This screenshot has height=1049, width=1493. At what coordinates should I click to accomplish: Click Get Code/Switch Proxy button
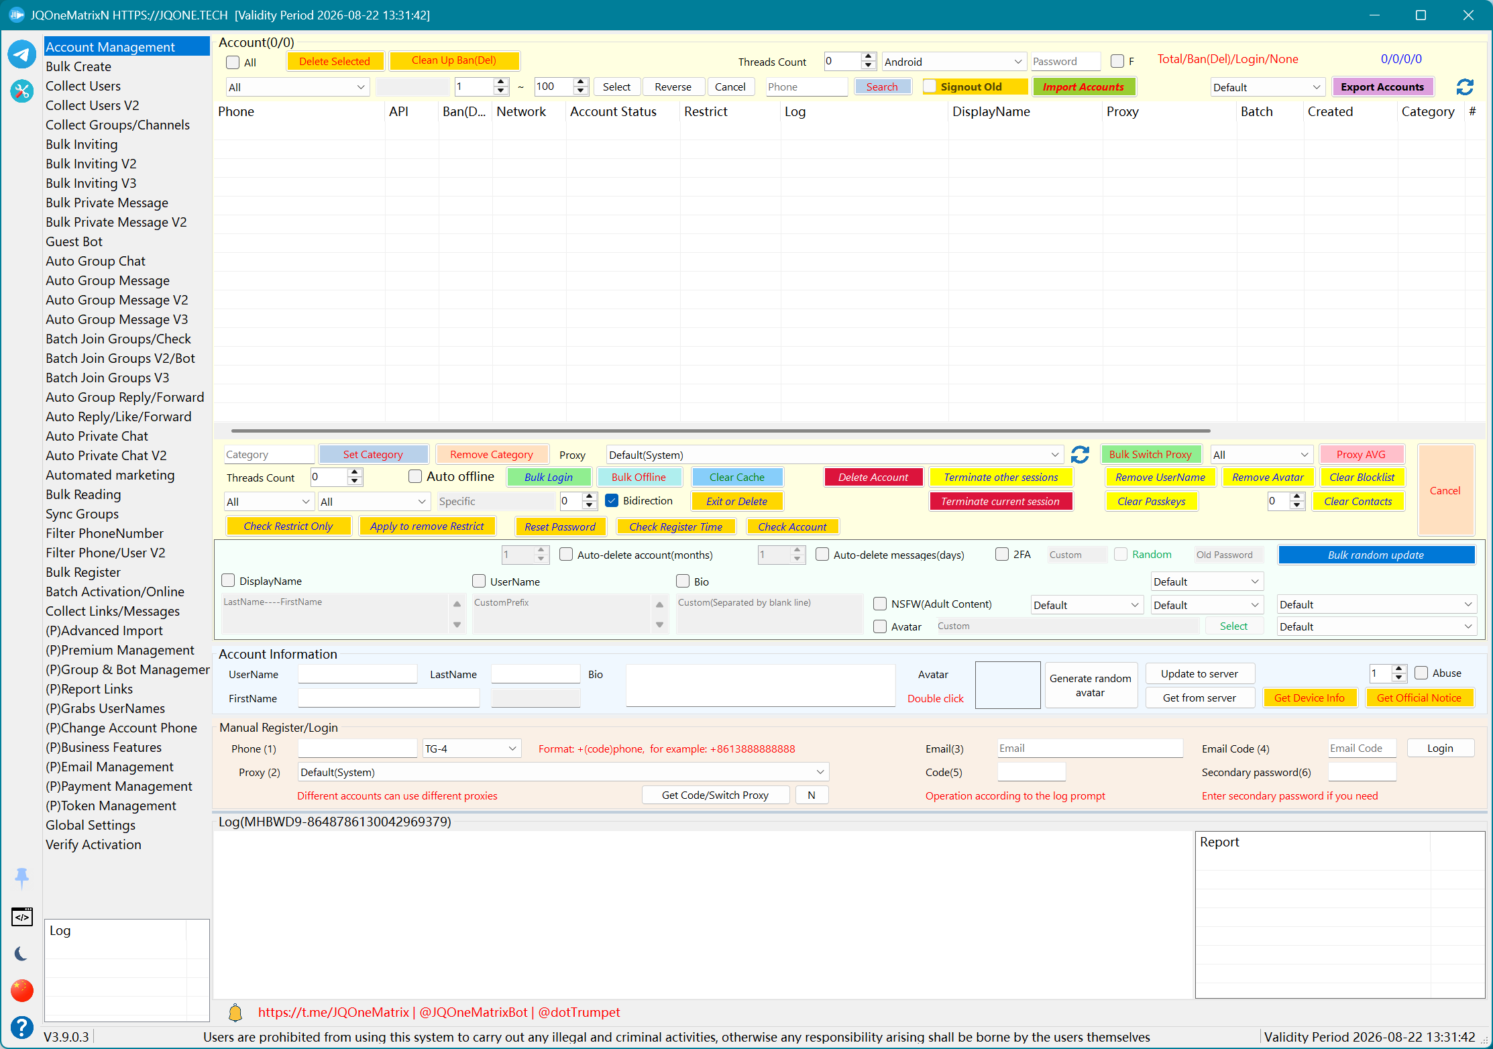(x=715, y=795)
